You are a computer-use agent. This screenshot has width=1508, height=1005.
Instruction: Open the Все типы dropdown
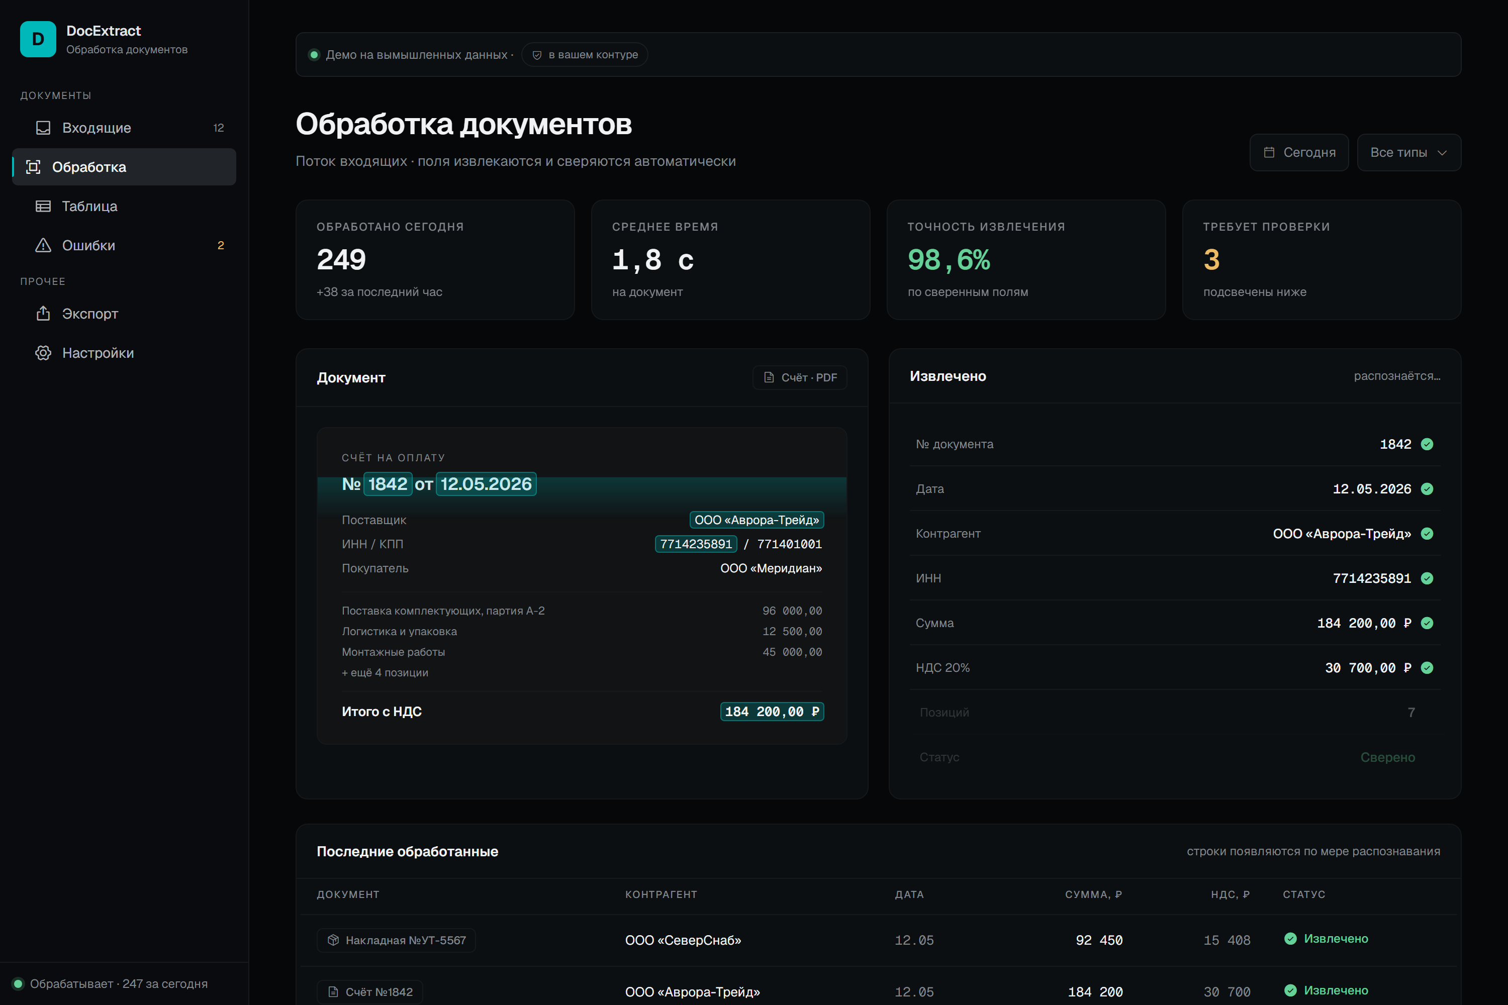1408,152
